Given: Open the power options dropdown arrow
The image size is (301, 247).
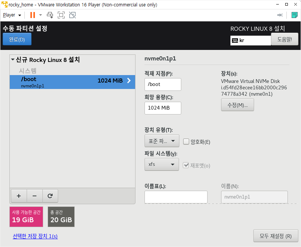Looking at the screenshot, I should (x=41, y=15).
